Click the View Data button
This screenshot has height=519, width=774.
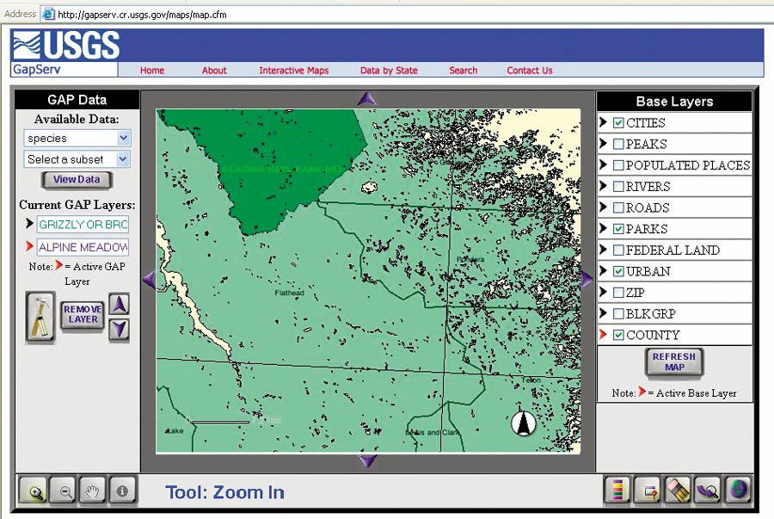coord(77,180)
